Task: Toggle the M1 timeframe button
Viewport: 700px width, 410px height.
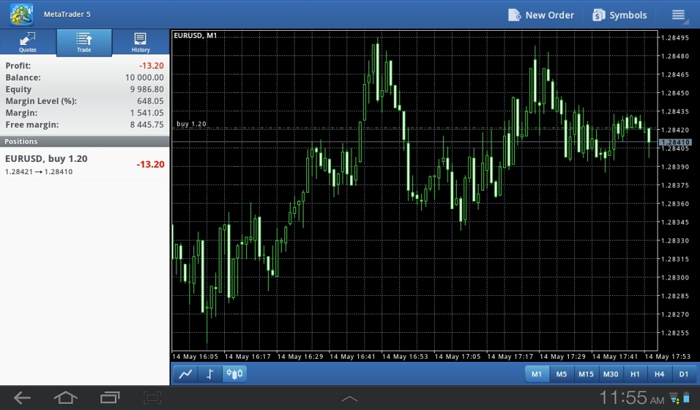Action: click(537, 374)
